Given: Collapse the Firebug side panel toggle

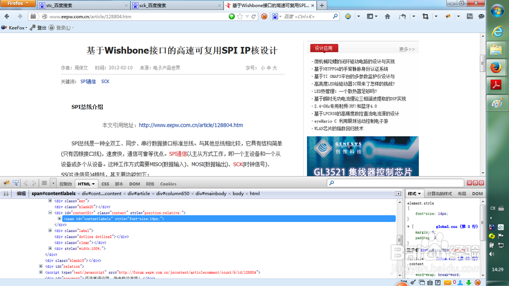Looking at the screenshot, I should [398, 193].
